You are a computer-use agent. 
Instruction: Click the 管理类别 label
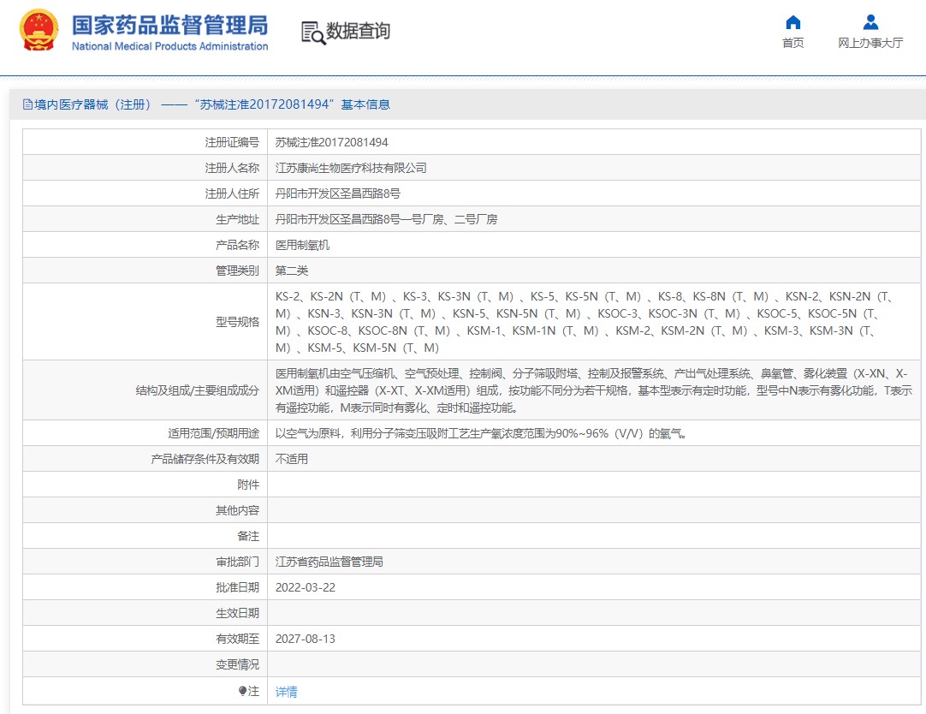coord(237,271)
